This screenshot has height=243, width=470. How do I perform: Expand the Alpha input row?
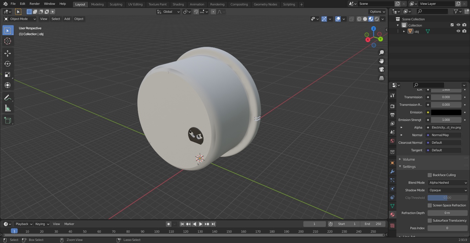click(x=401, y=128)
